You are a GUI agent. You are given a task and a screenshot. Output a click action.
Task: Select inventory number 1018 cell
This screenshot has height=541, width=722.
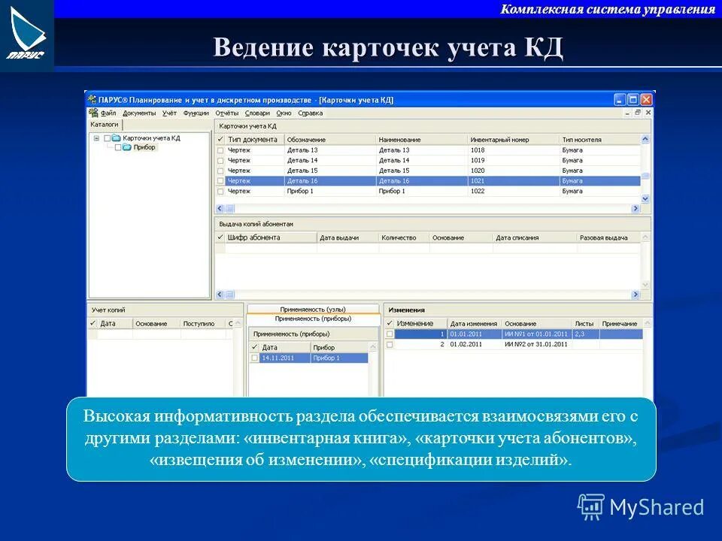(514, 150)
